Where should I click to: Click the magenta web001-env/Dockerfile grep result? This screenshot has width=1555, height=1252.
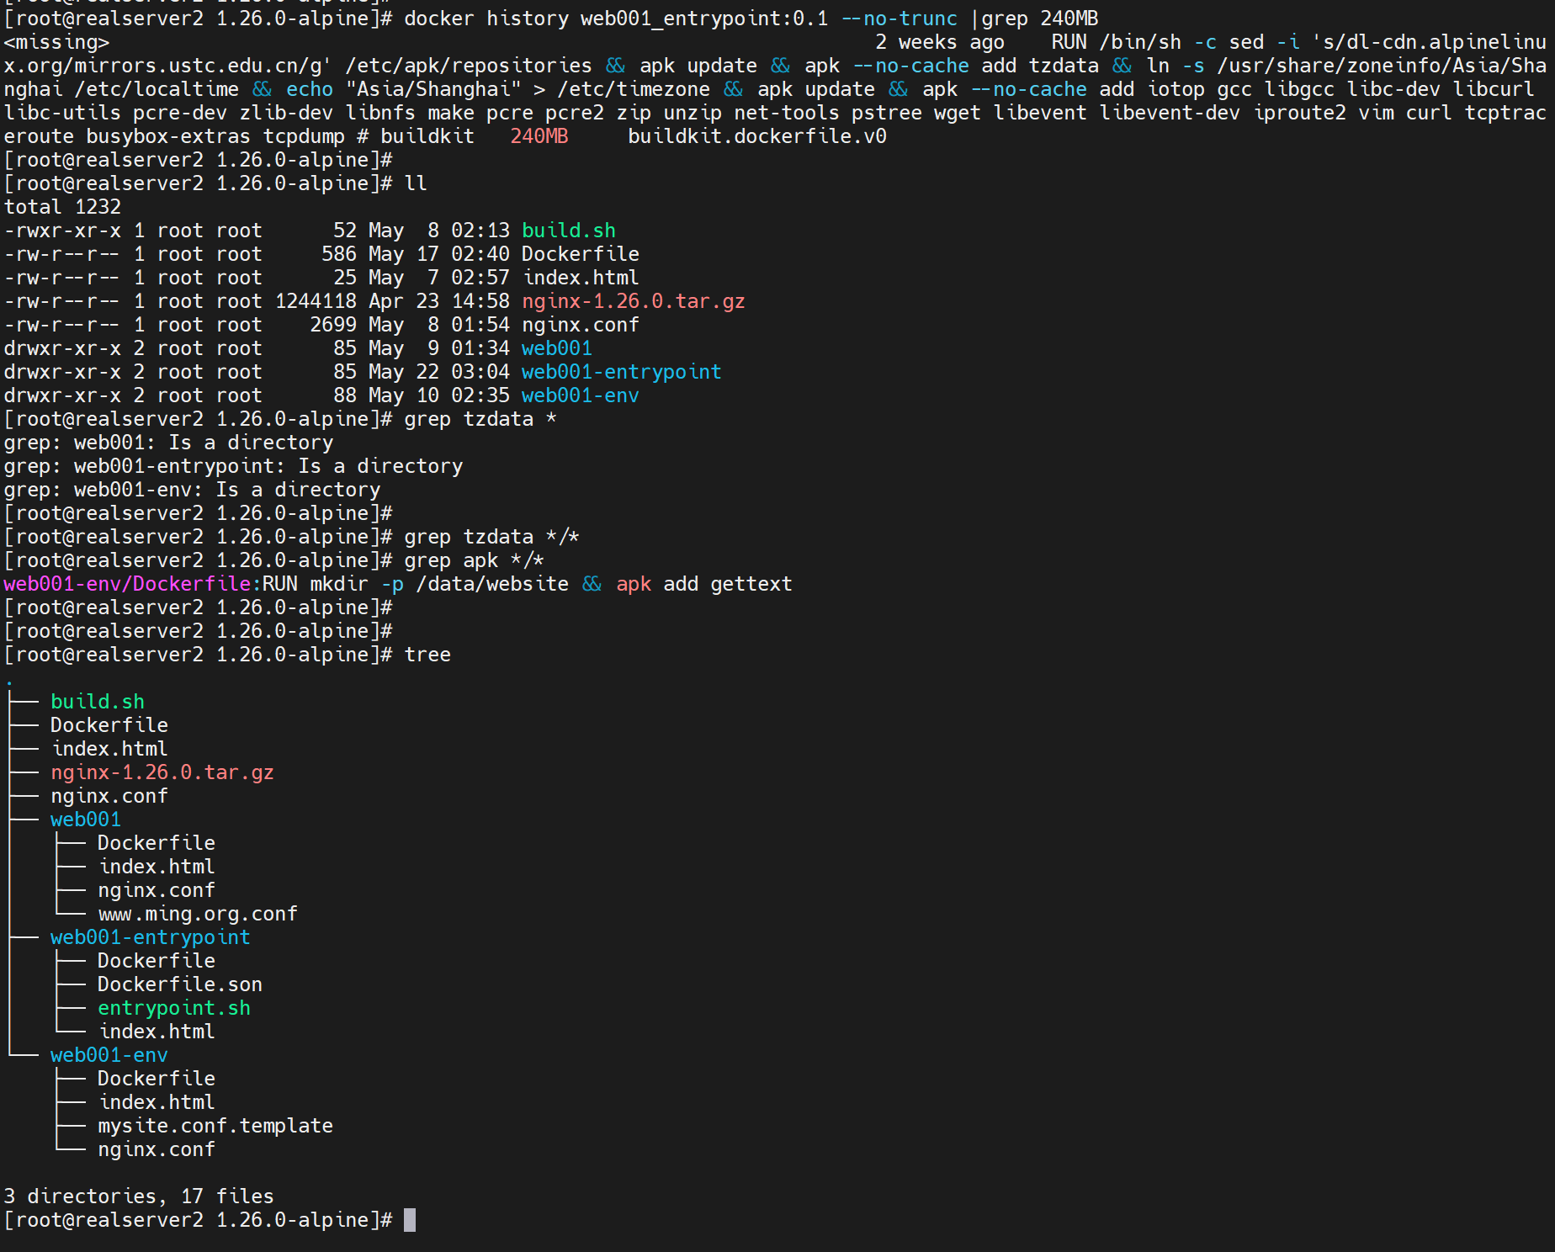pyautogui.click(x=127, y=584)
